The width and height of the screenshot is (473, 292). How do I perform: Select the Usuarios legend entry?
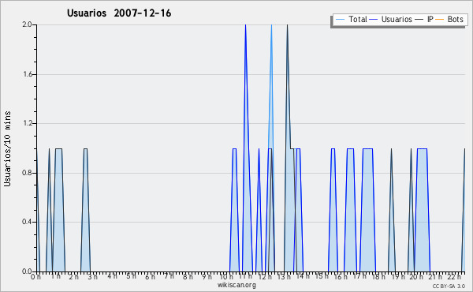pyautogui.click(x=391, y=19)
